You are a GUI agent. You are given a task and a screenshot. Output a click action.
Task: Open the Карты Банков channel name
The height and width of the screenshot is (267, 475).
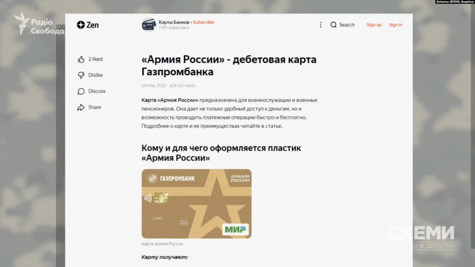[174, 22]
